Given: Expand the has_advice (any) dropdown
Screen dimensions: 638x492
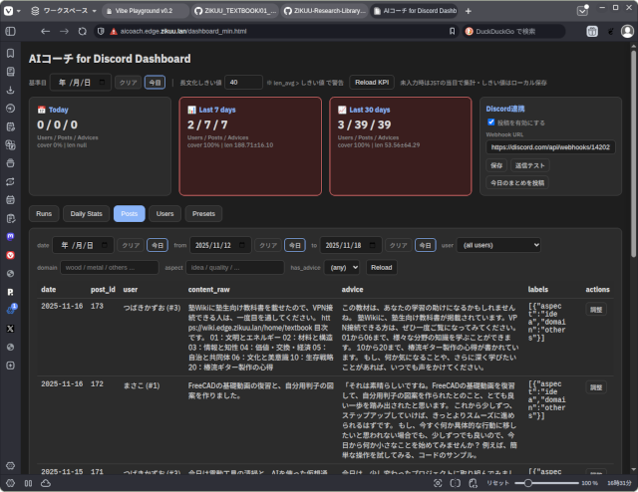Looking at the screenshot, I should pyautogui.click(x=344, y=267).
